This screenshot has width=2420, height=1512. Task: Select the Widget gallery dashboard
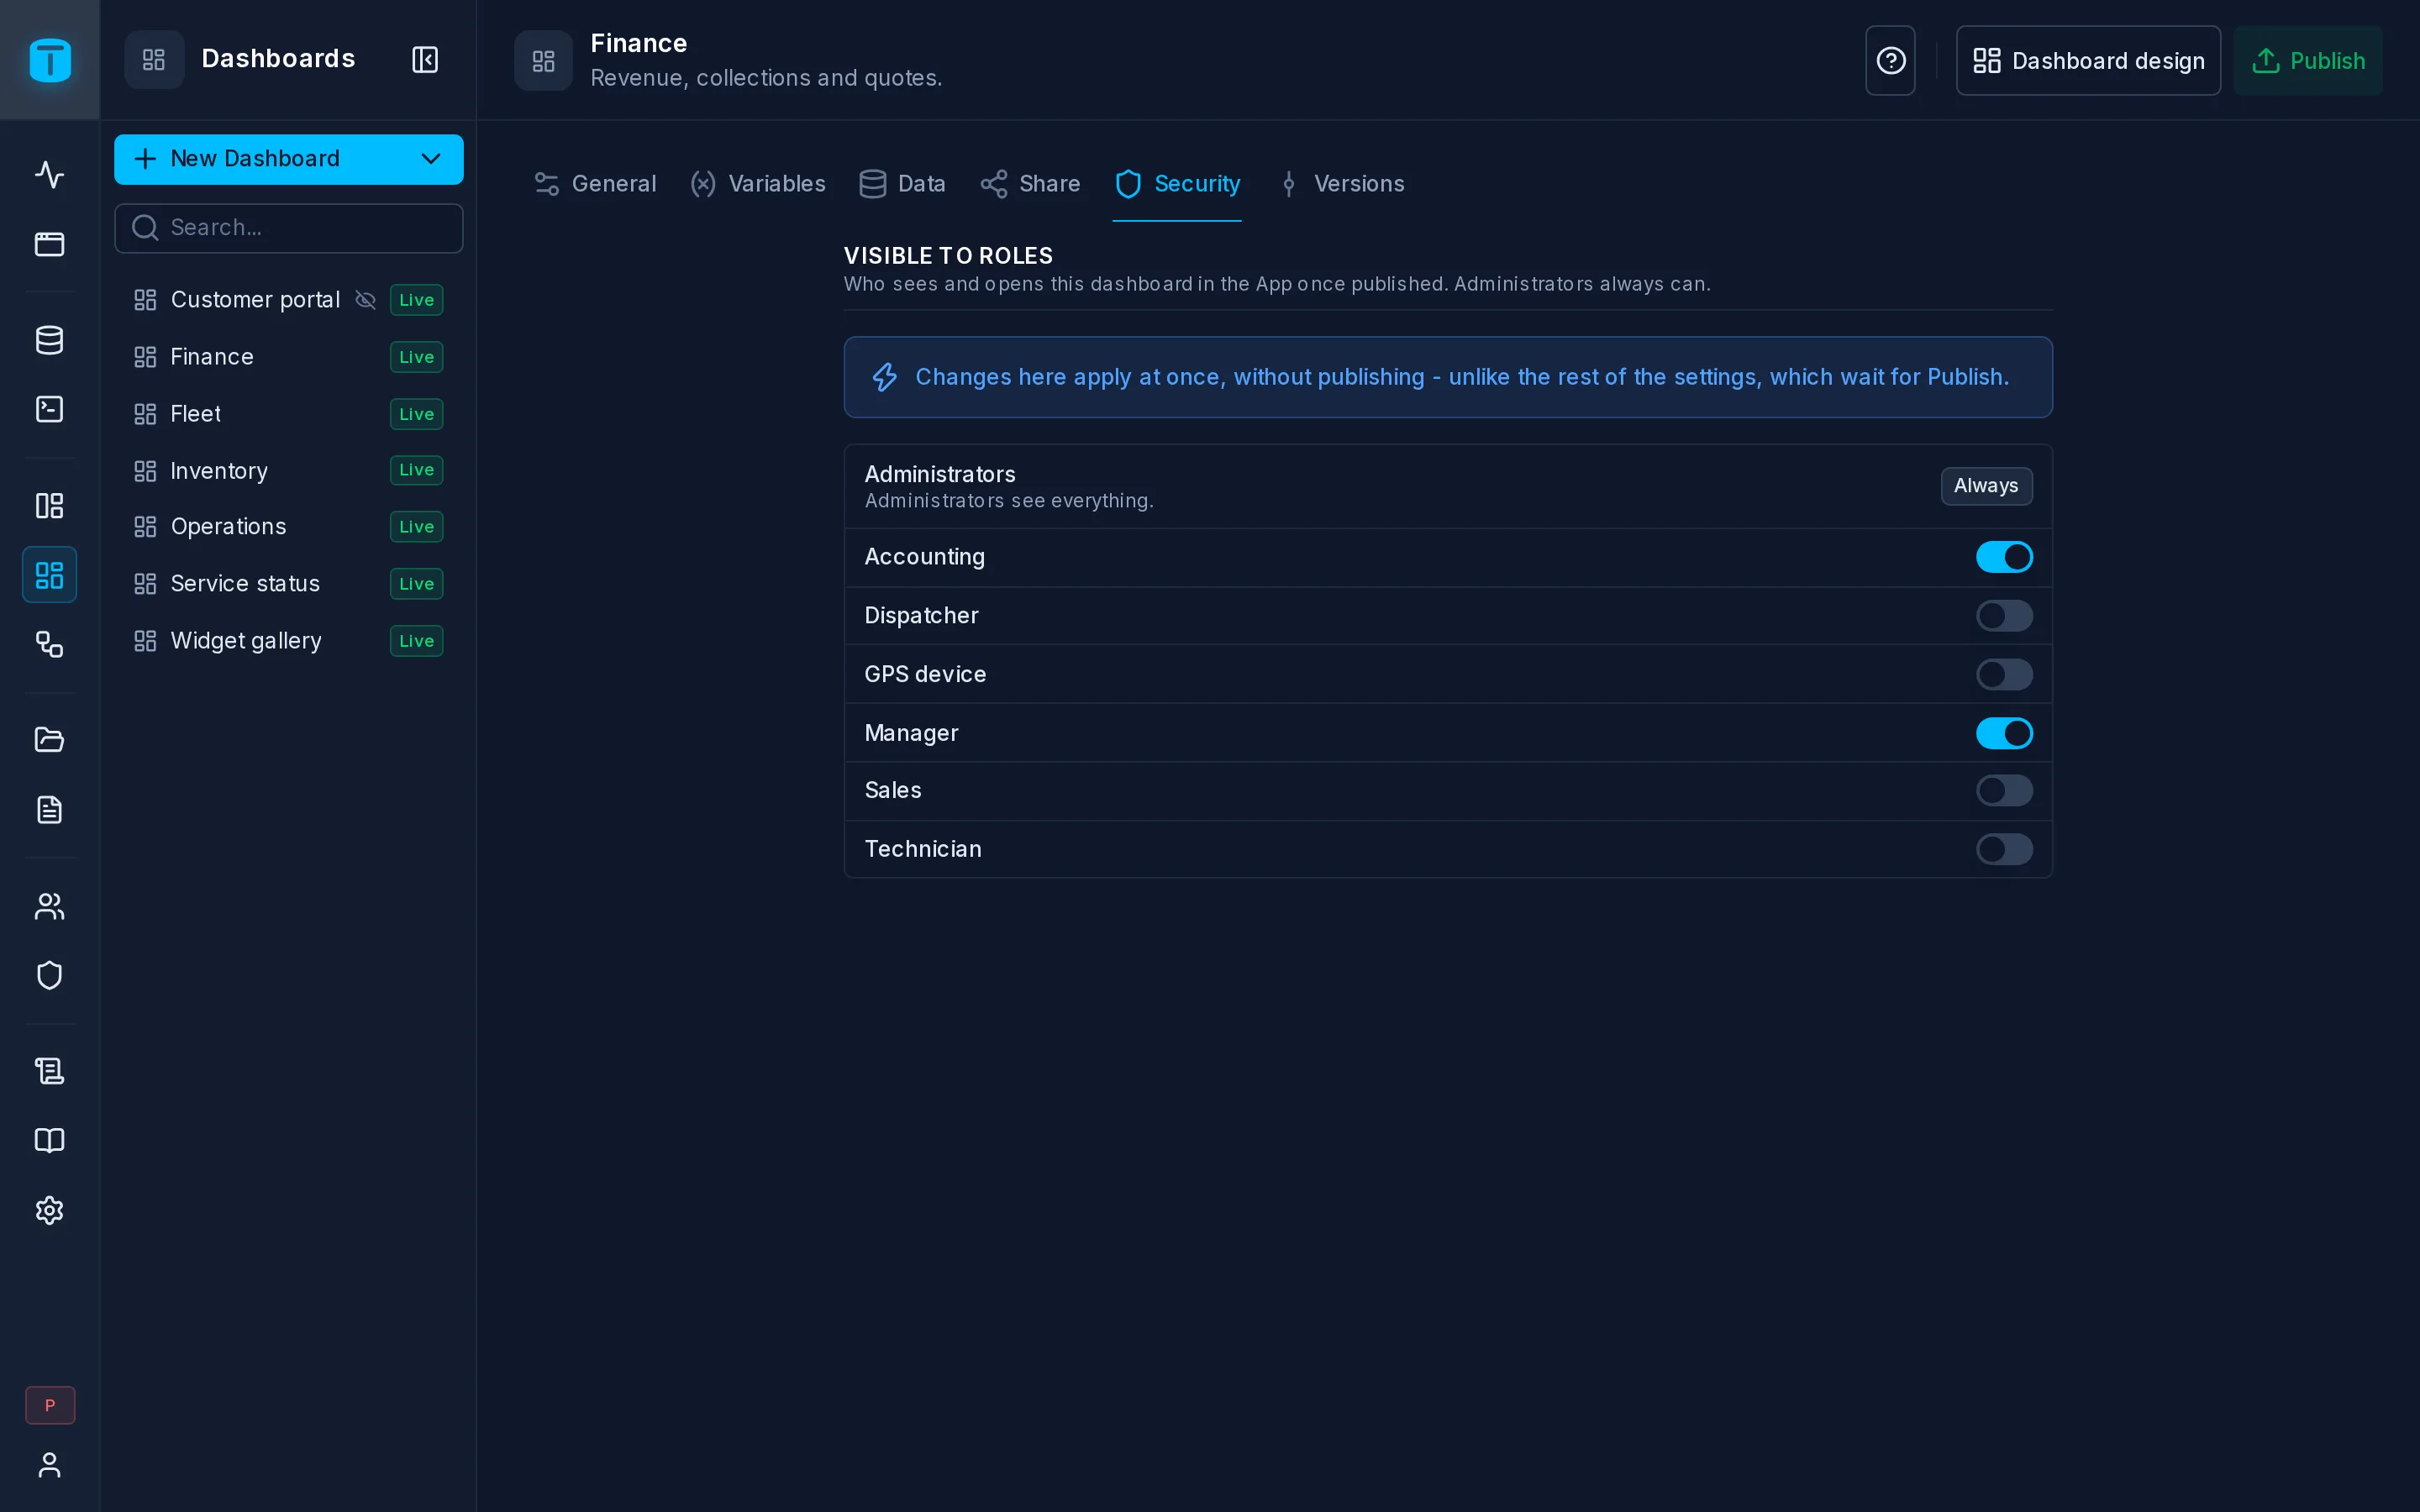point(289,641)
